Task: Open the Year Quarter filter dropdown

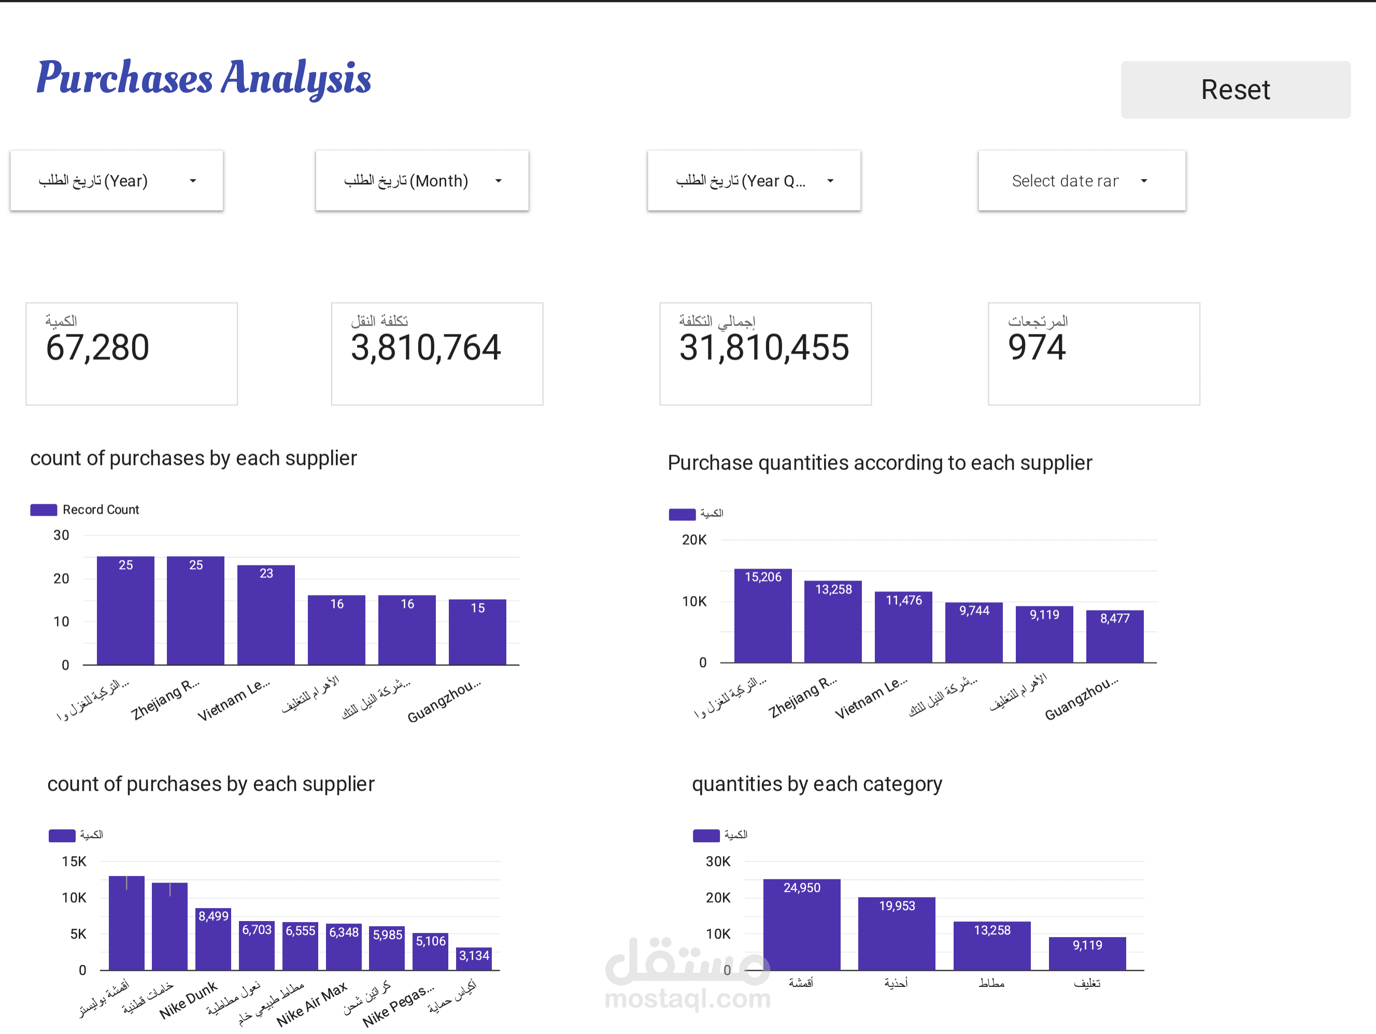Action: 754,180
